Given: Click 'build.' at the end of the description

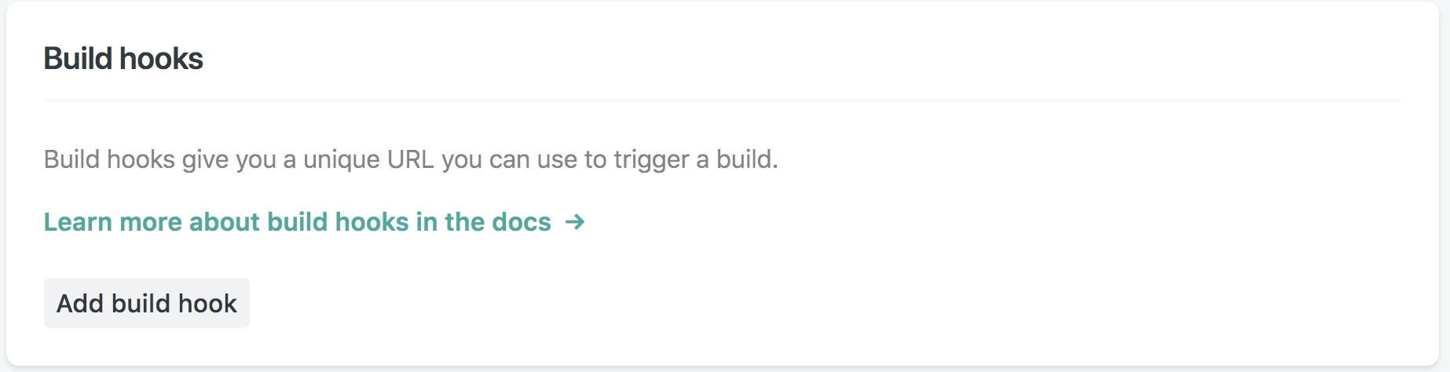Looking at the screenshot, I should (x=747, y=159).
